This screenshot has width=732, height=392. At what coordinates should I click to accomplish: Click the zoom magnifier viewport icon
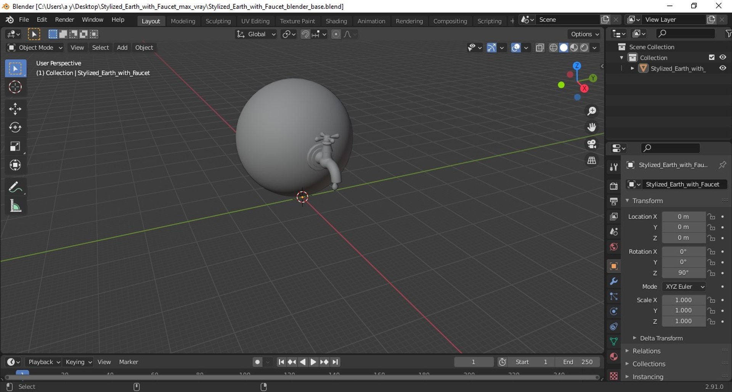pyautogui.click(x=592, y=111)
